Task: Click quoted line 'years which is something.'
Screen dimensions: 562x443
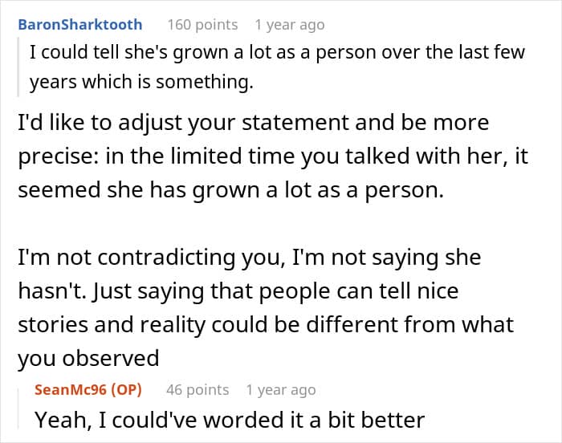Action: 141,82
